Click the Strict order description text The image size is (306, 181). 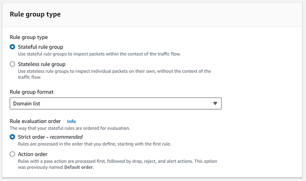[x=95, y=144]
